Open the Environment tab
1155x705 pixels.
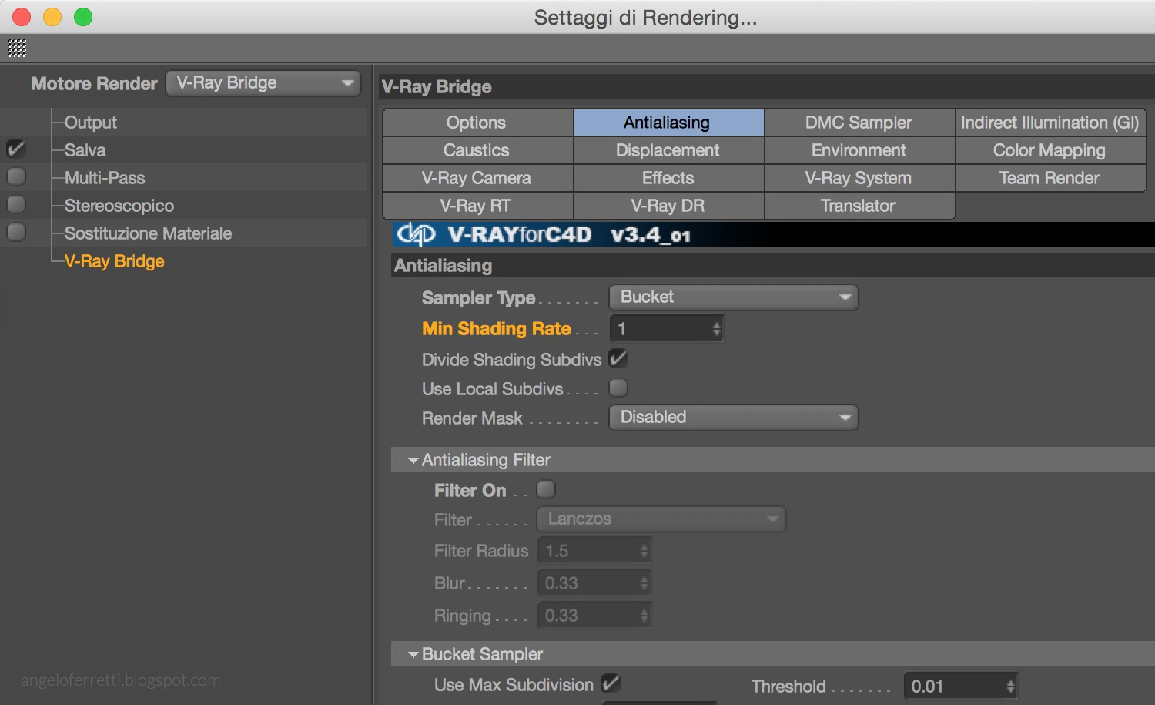tap(859, 150)
